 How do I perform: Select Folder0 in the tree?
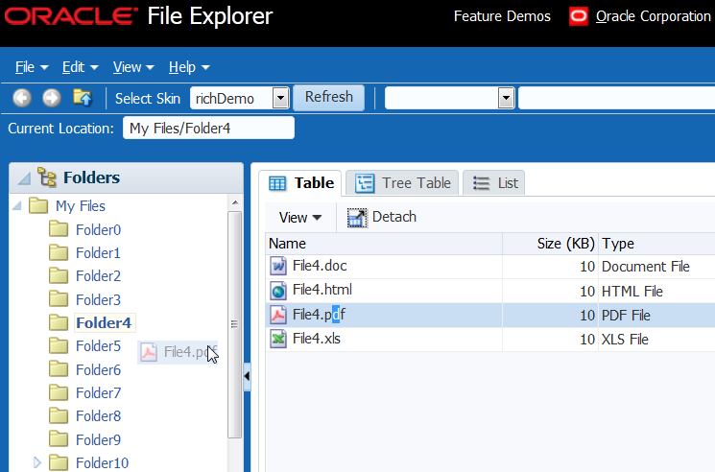click(x=98, y=229)
